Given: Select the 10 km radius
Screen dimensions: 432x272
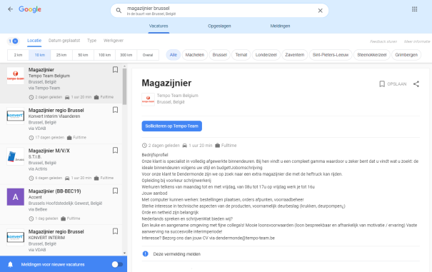Looking at the screenshot, I should point(40,55).
